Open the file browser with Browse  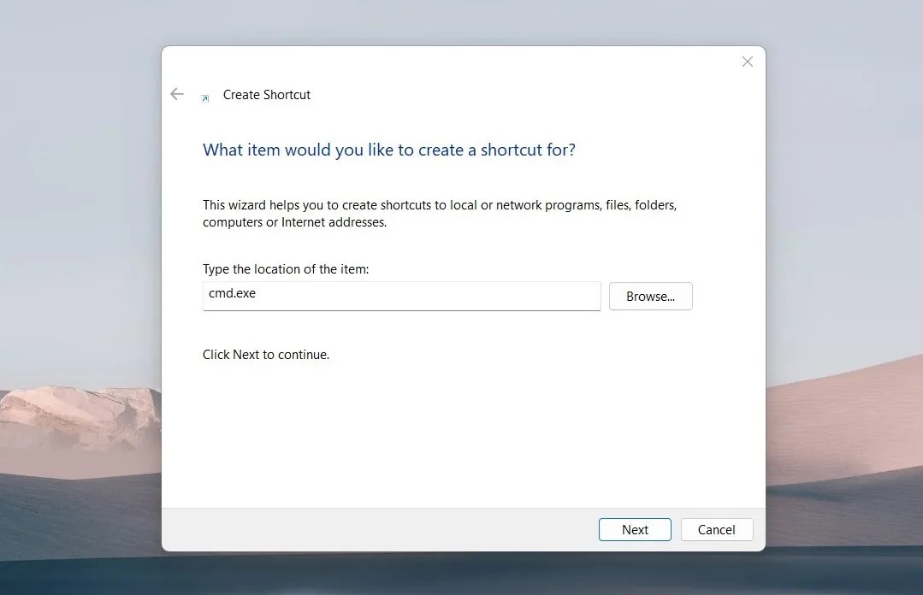650,296
